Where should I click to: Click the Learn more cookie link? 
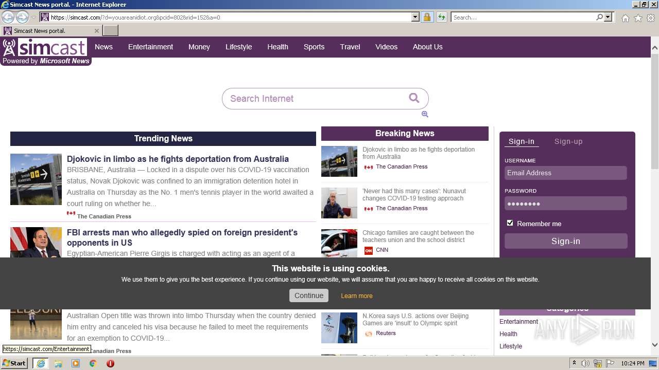coord(357,296)
